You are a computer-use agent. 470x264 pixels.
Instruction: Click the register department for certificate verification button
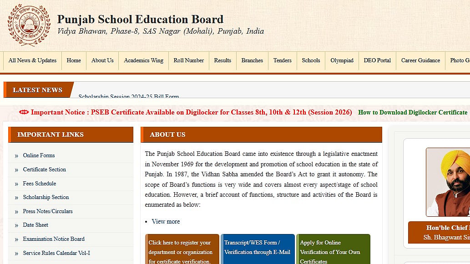coord(182,249)
